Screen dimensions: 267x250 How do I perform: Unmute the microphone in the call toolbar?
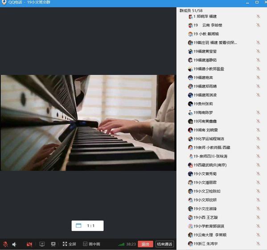click(x=5, y=244)
